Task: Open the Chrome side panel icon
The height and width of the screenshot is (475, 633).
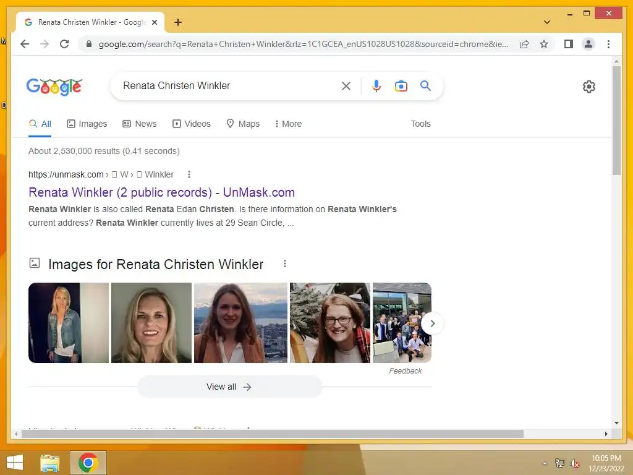Action: [x=569, y=44]
